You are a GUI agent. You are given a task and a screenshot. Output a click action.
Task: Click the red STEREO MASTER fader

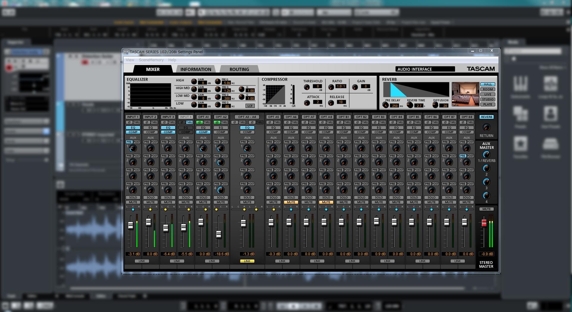click(484, 223)
